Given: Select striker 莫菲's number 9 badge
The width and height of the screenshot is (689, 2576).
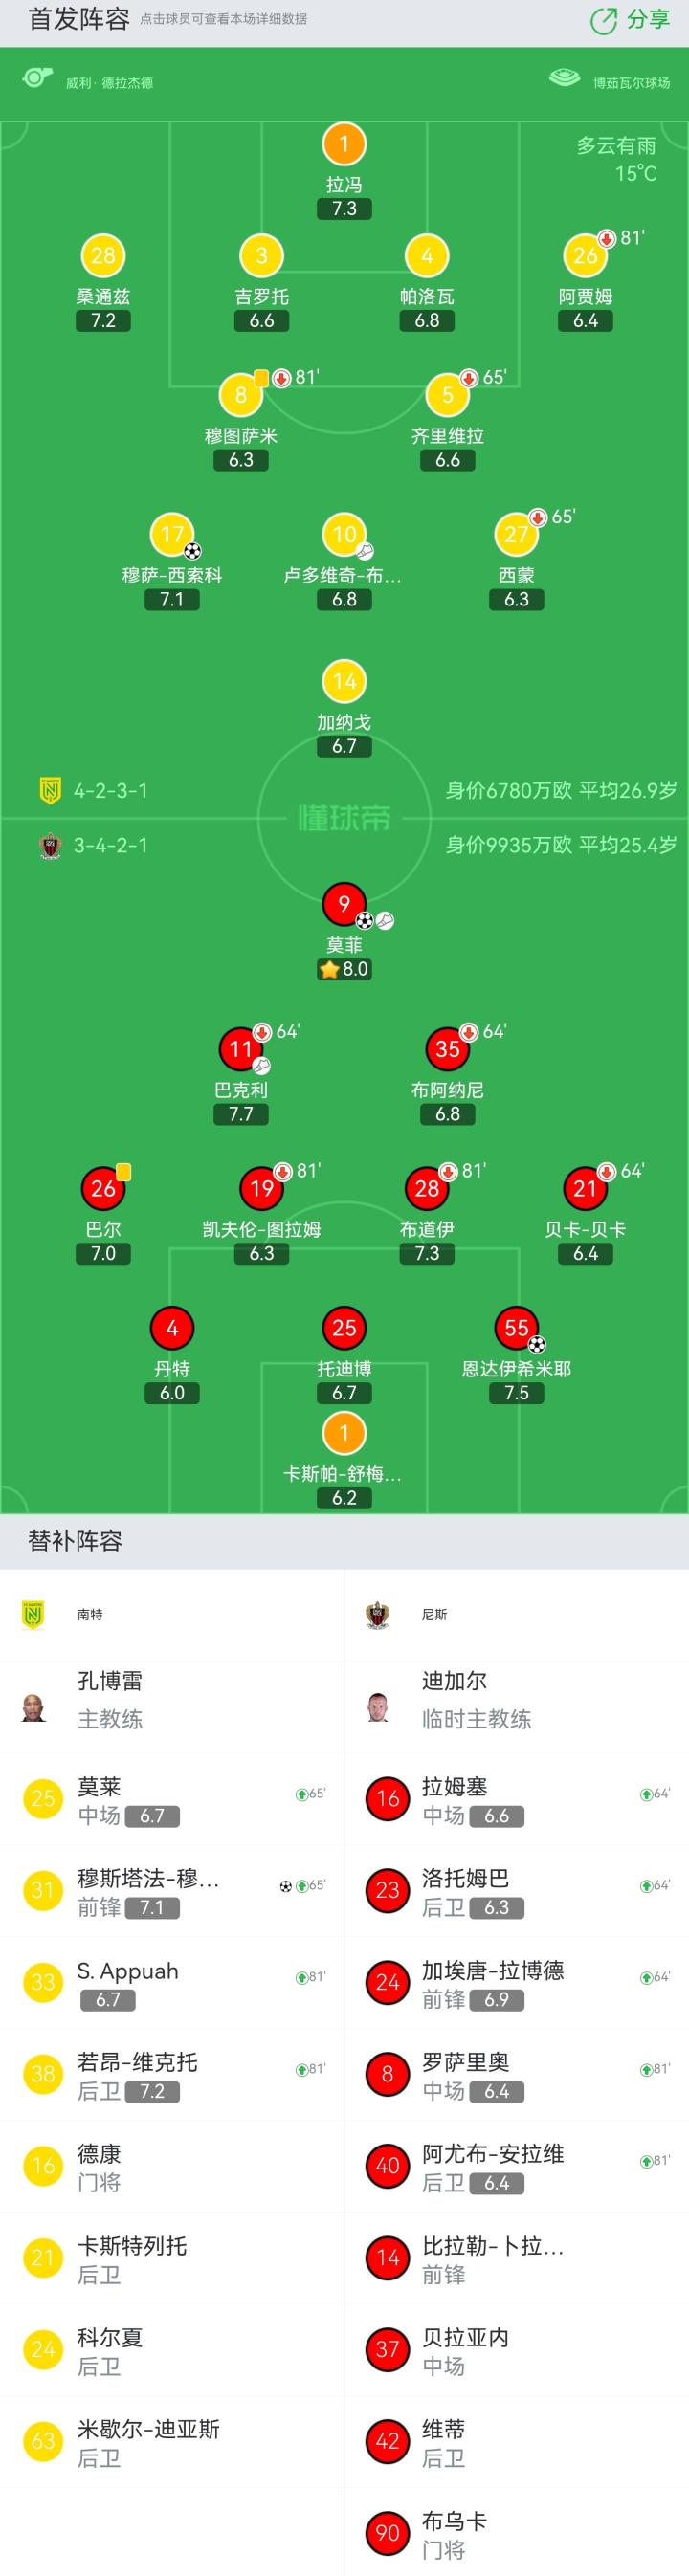Looking at the screenshot, I should pyautogui.click(x=344, y=904).
